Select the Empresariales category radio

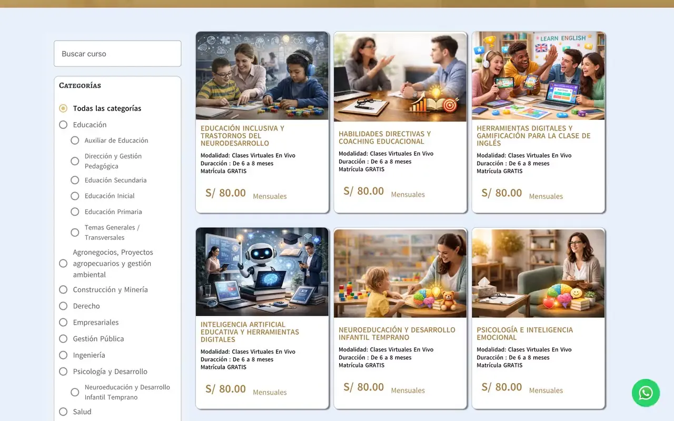coord(63,322)
